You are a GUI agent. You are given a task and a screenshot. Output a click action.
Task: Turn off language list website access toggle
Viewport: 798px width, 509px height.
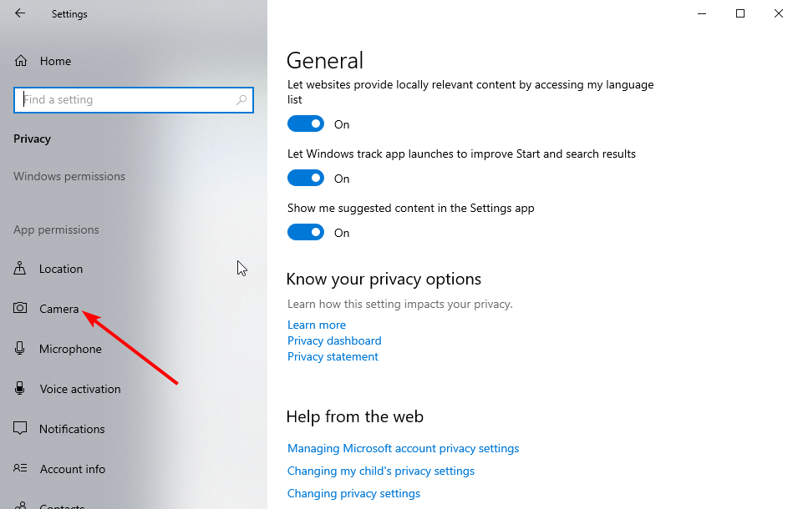click(305, 124)
